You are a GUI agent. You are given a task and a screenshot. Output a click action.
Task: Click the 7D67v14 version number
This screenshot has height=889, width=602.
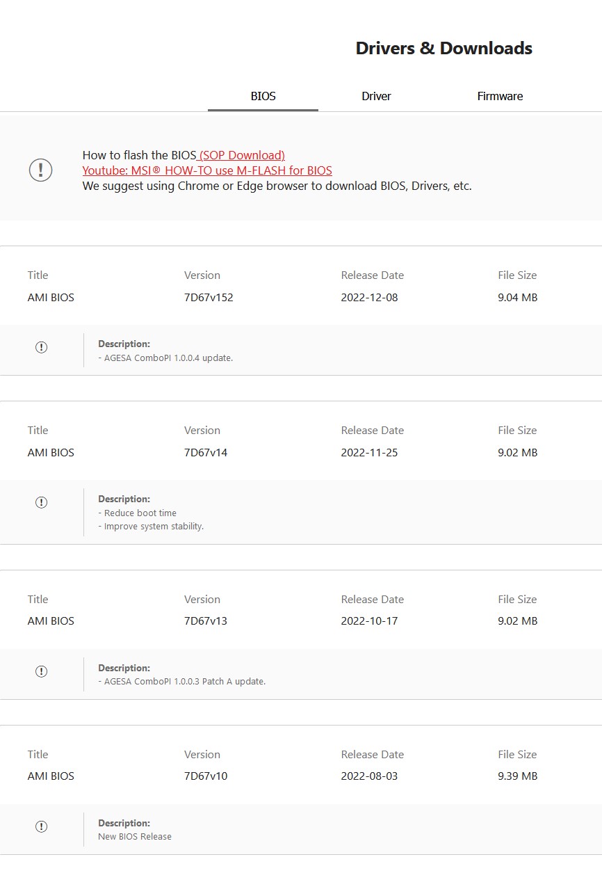pos(206,453)
